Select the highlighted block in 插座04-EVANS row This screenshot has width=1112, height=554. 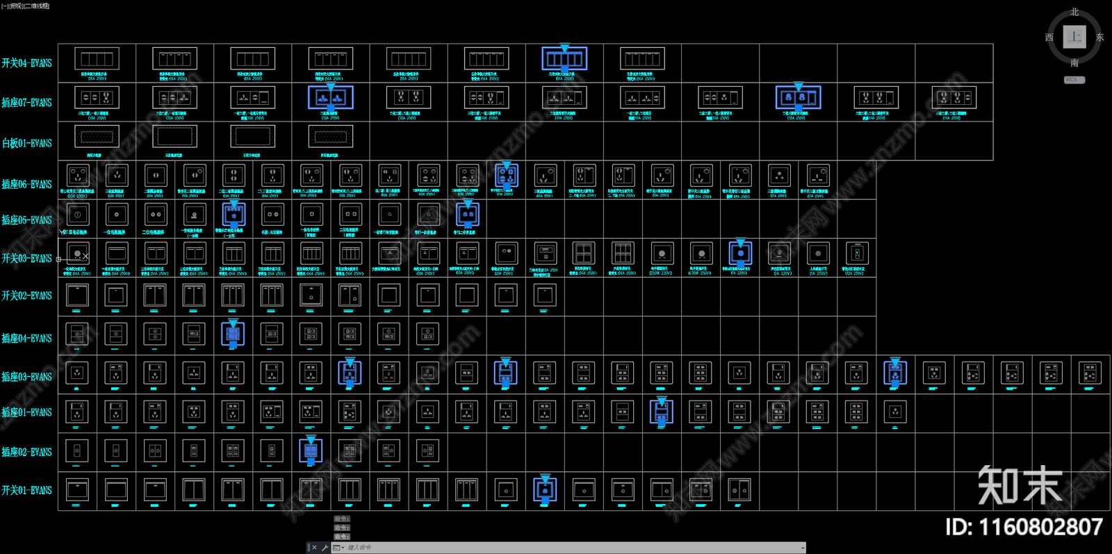tap(233, 334)
